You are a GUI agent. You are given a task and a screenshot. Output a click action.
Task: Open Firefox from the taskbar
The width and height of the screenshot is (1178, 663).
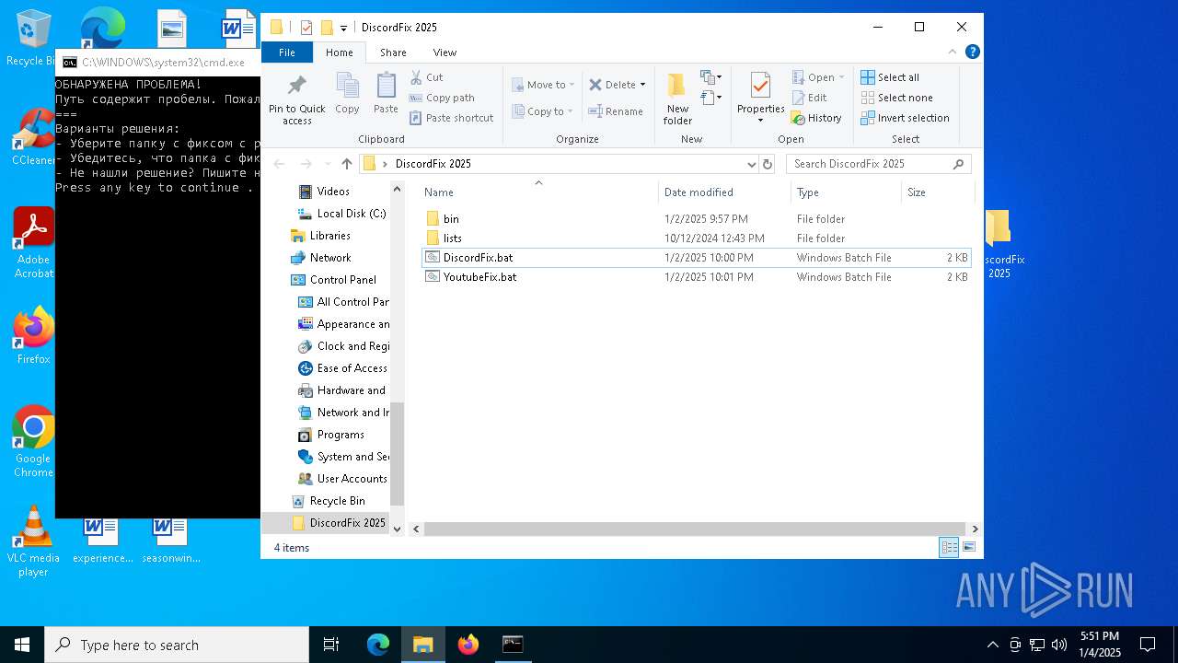tap(468, 645)
